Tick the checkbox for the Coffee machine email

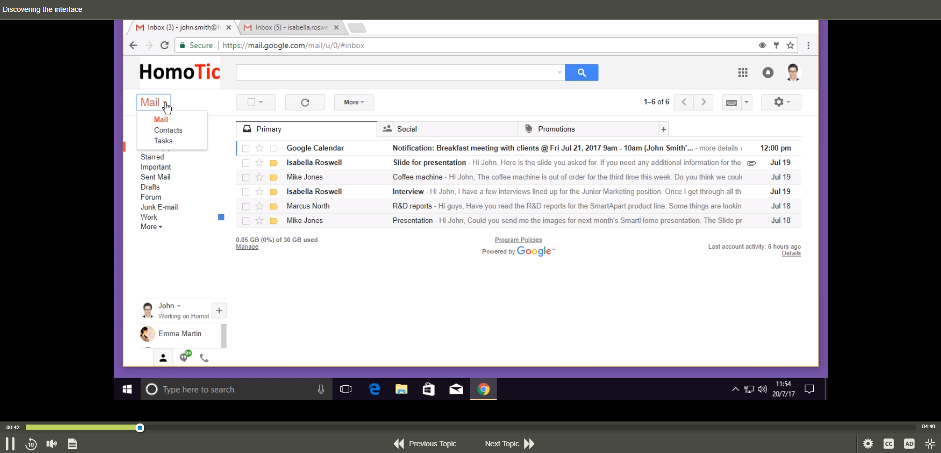246,177
